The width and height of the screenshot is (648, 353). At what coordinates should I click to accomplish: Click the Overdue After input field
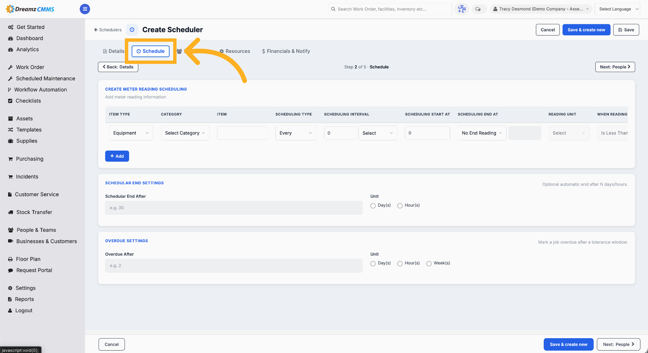234,266
